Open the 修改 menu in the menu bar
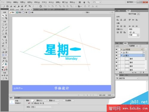 pos(37,2)
